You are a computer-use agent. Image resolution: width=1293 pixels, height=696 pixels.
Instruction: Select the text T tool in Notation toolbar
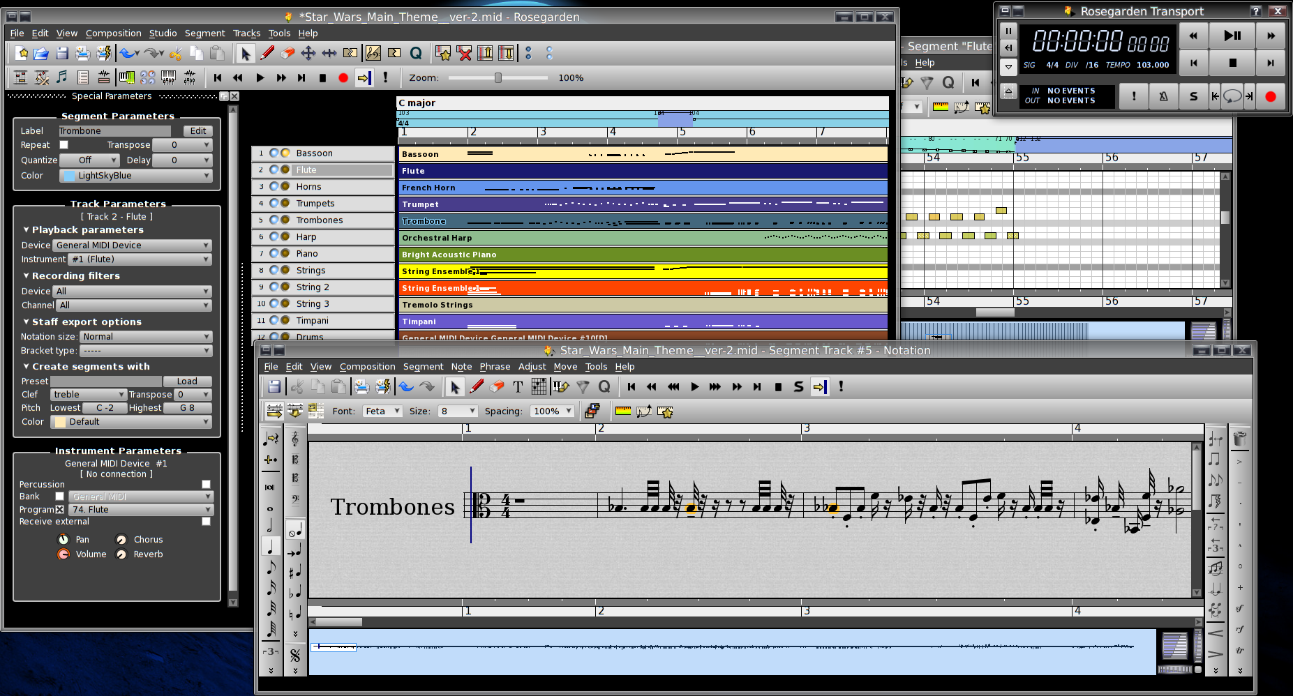pyautogui.click(x=518, y=387)
